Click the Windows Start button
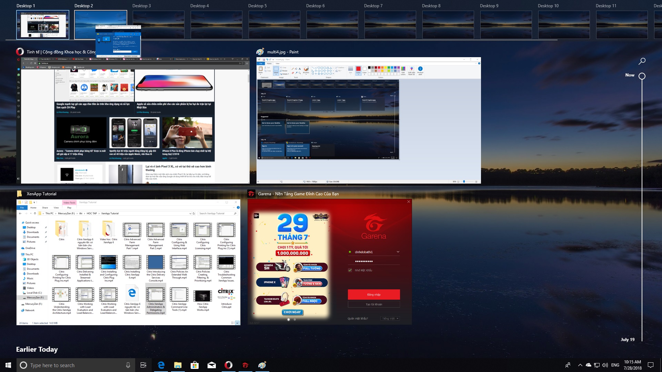Viewport: 662px width, 372px height. click(8, 365)
